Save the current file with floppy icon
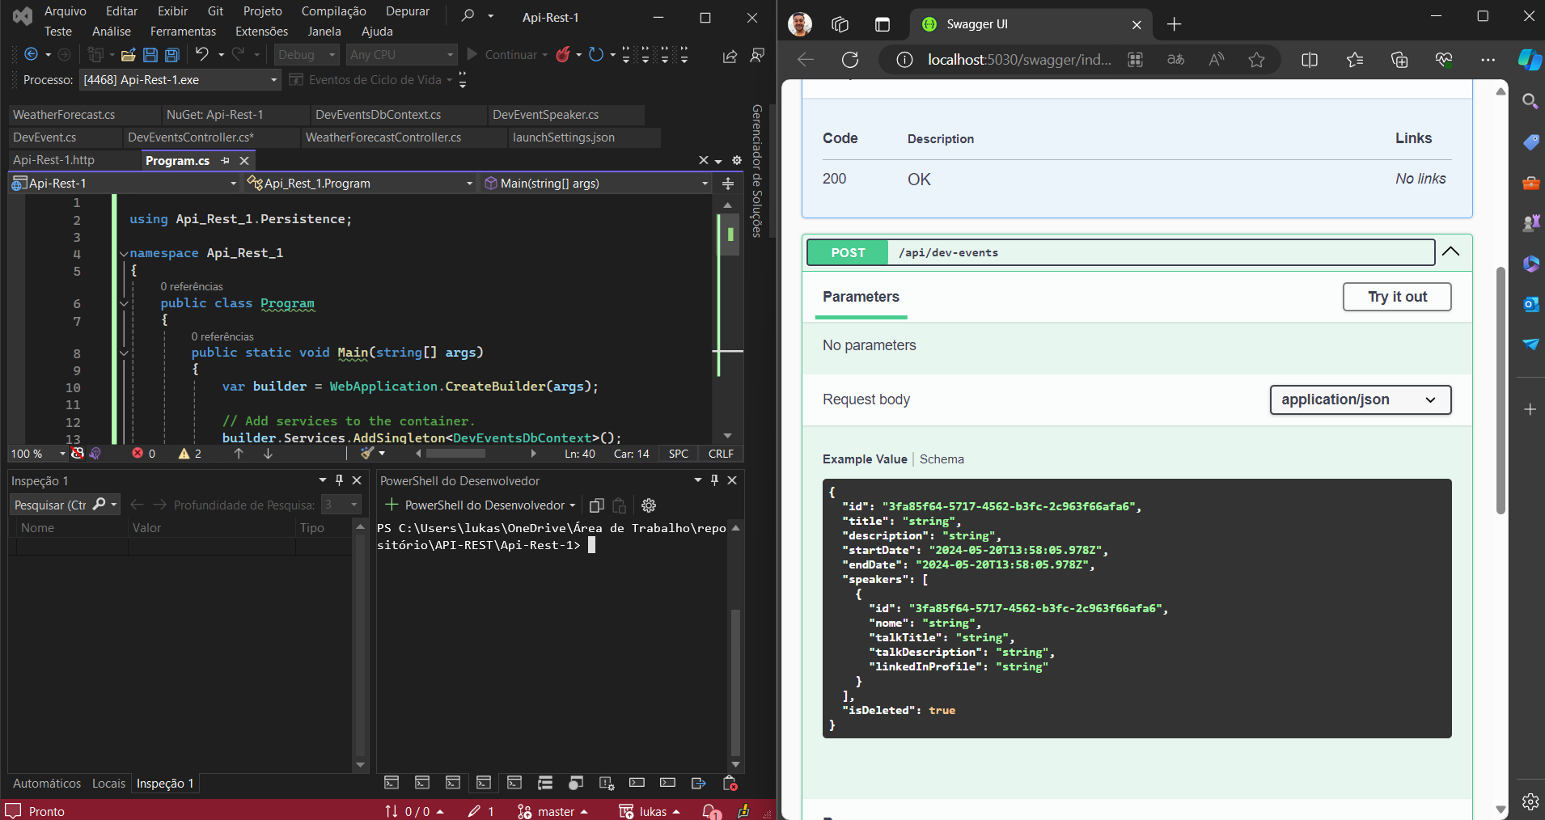The image size is (1545, 820). pyautogui.click(x=150, y=55)
